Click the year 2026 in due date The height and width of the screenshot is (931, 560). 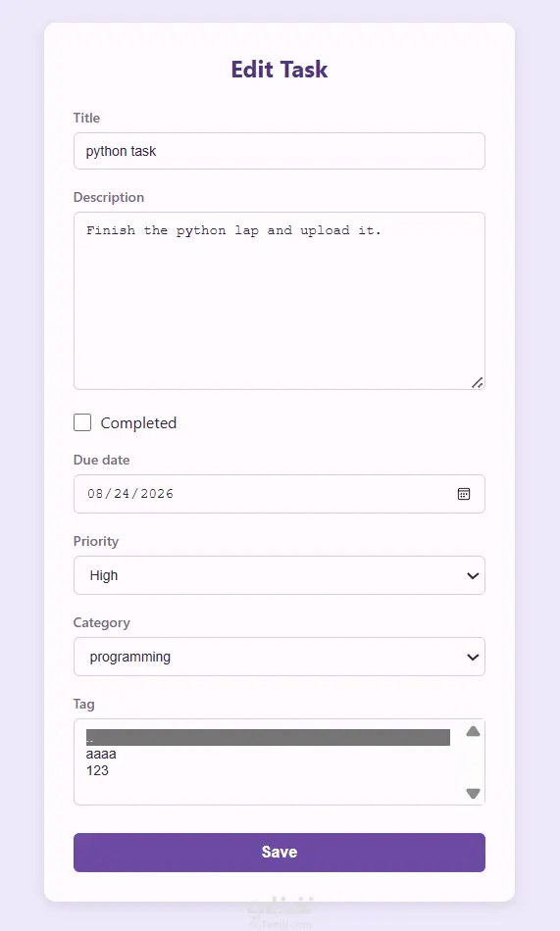pyautogui.click(x=157, y=493)
